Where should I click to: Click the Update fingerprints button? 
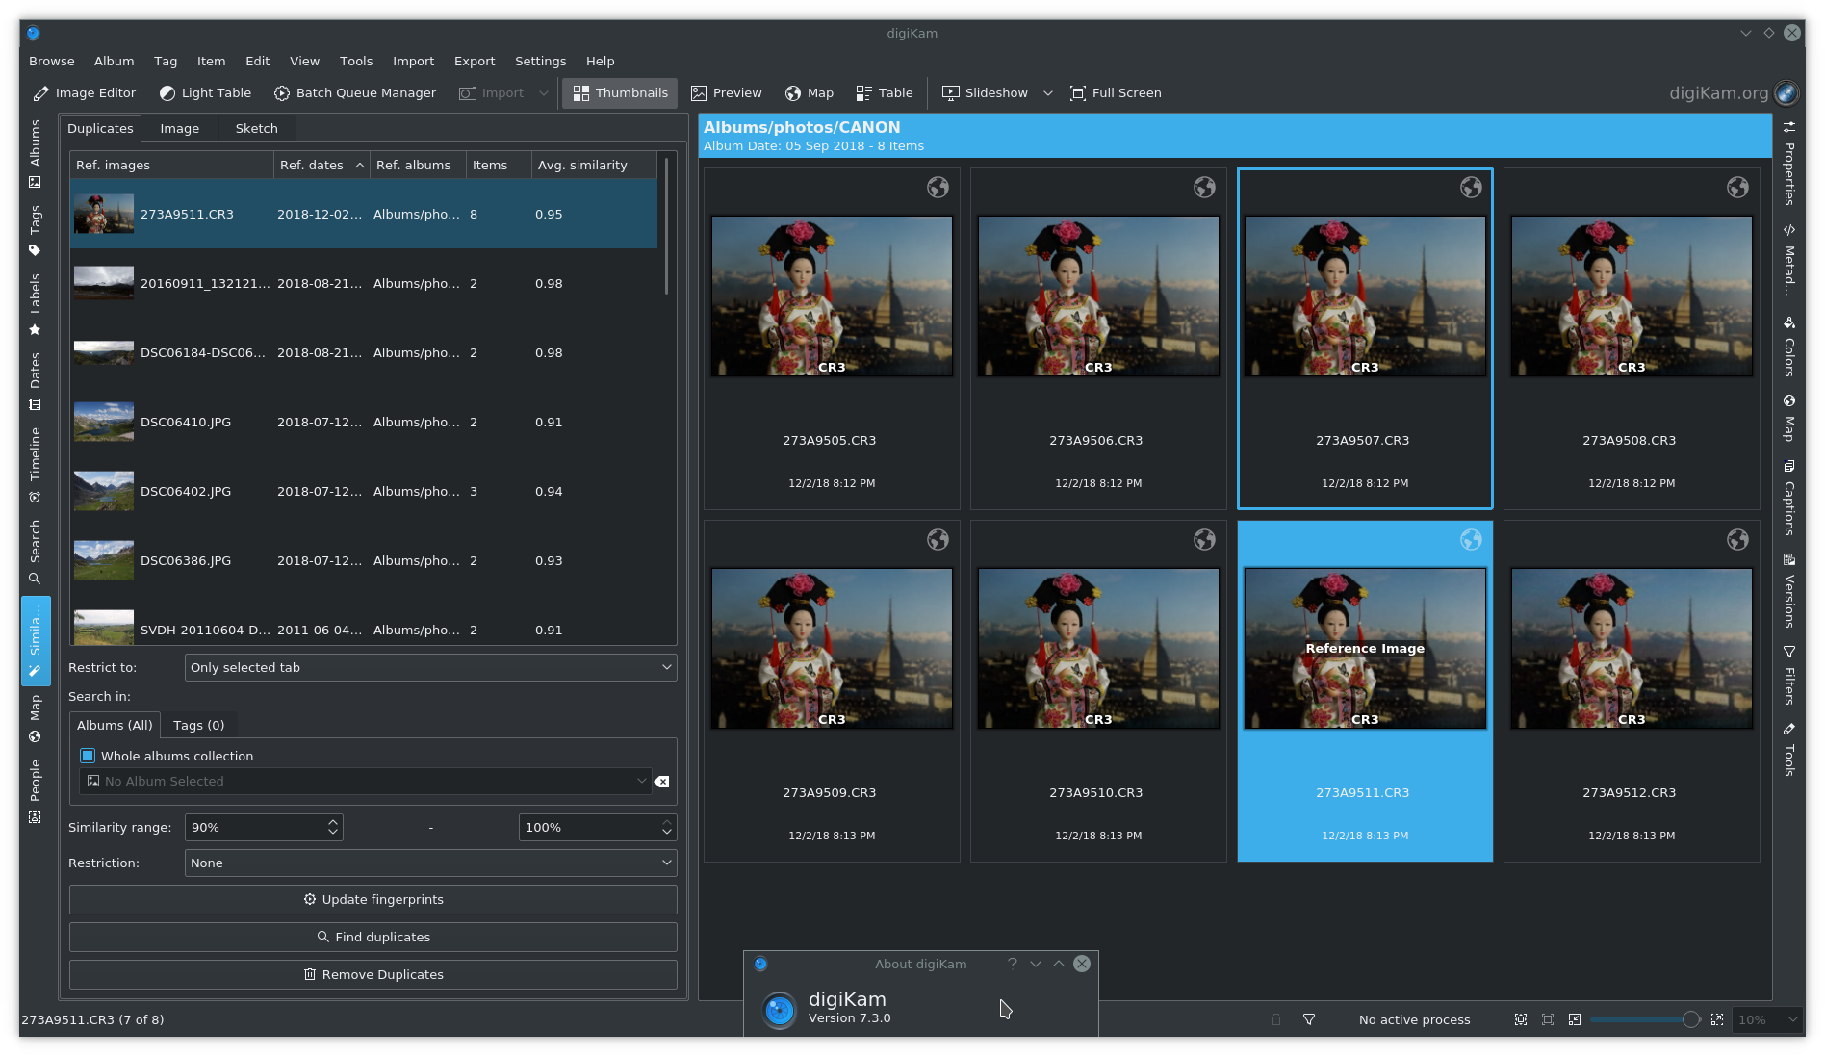[373, 898]
